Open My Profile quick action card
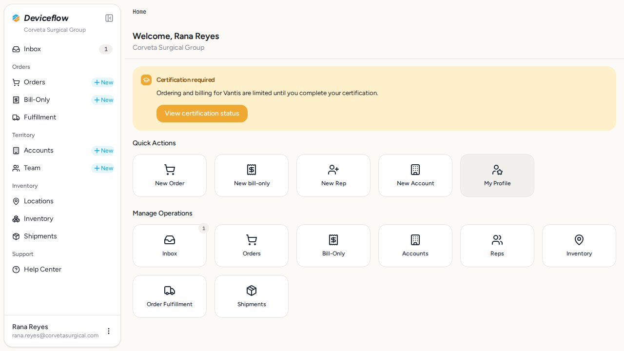 coord(497,175)
